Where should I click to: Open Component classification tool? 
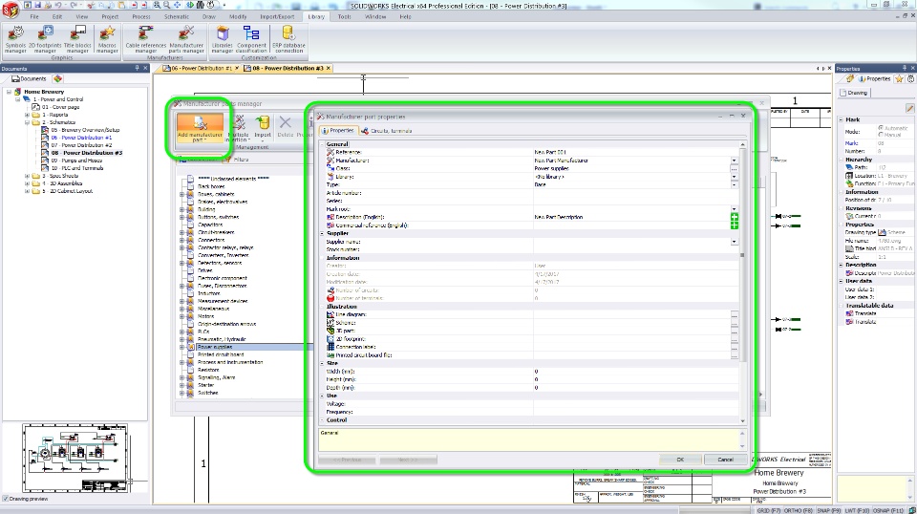click(251, 40)
